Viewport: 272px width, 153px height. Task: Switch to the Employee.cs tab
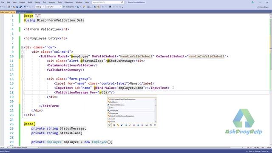pyautogui.click(x=21, y=12)
